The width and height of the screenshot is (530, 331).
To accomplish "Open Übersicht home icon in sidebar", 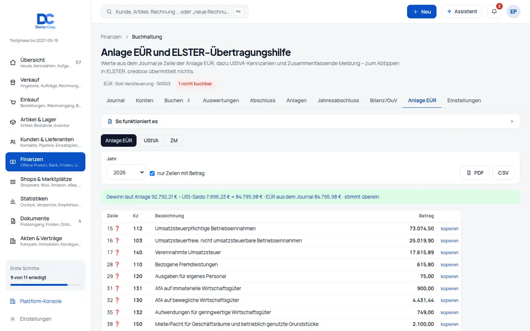I will (13, 63).
